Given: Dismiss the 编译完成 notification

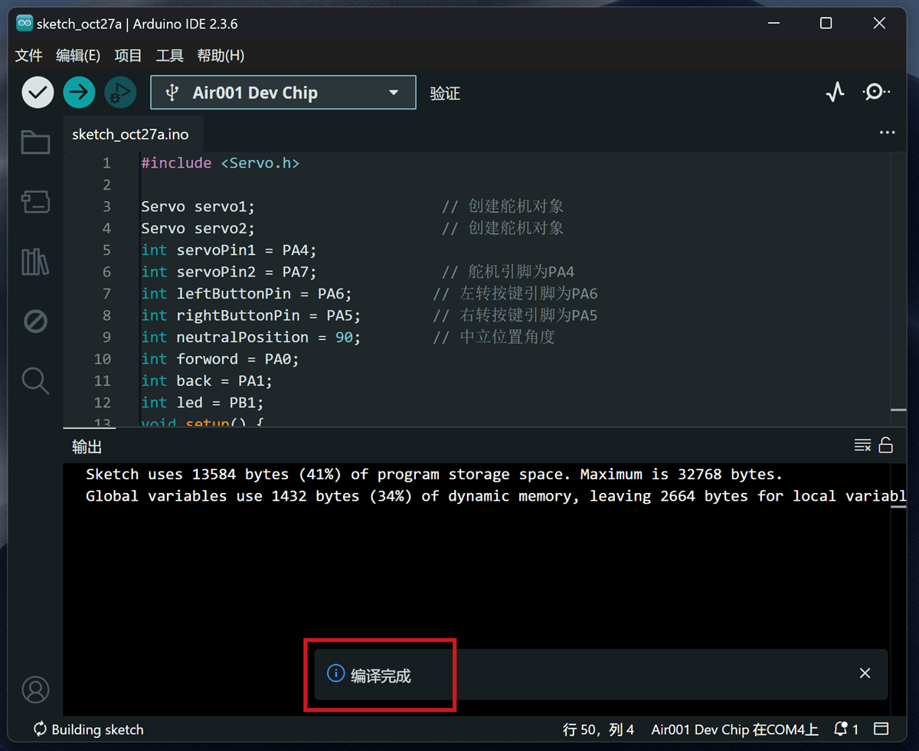Looking at the screenshot, I should [865, 674].
